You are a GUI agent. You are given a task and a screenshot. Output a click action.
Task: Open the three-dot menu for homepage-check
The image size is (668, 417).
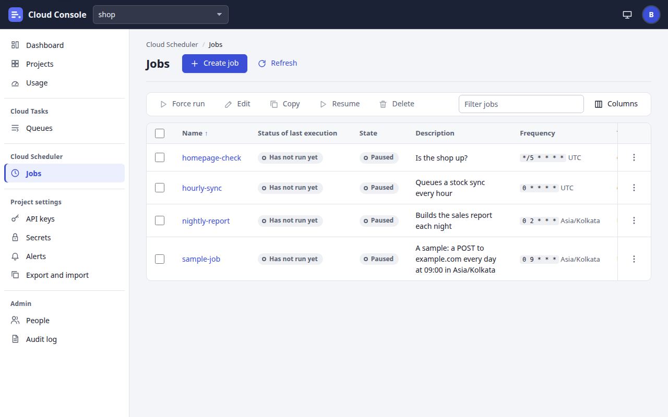634,157
